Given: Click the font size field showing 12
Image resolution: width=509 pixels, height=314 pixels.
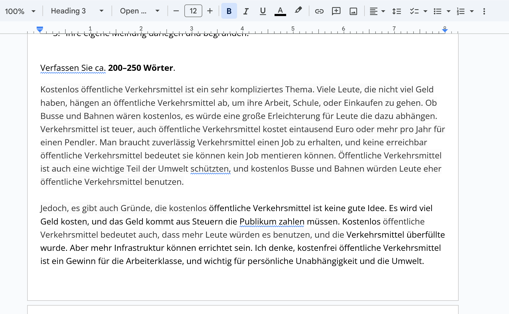Looking at the screenshot, I should pyautogui.click(x=193, y=11).
